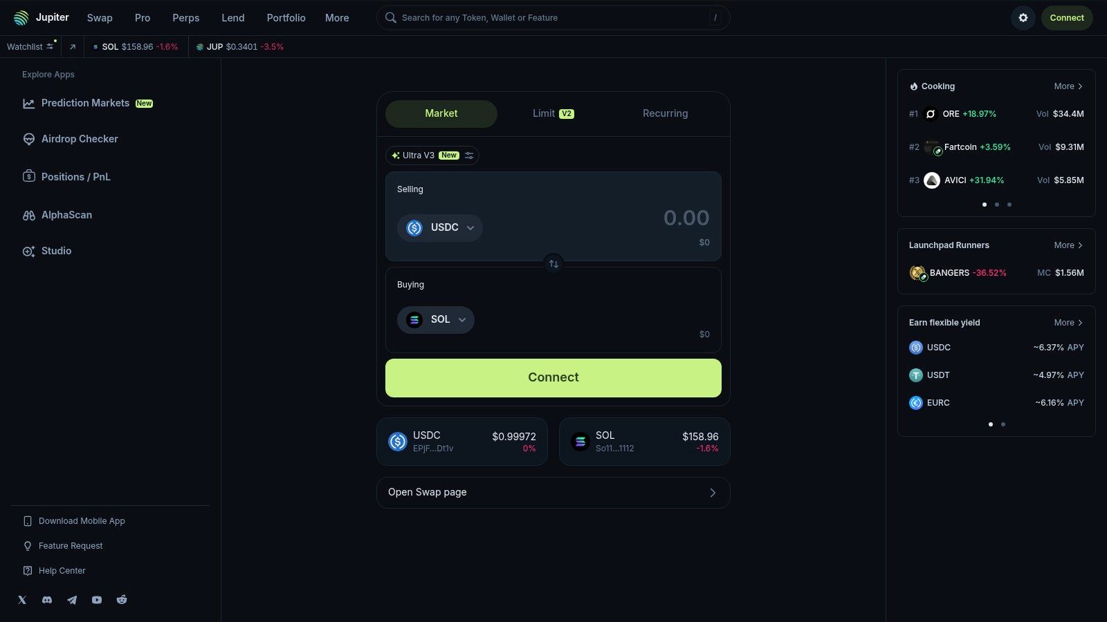This screenshot has height=622, width=1107.
Task: Open Swap page arrow row
Action: (x=553, y=493)
